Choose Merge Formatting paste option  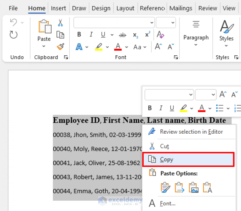coord(179,187)
